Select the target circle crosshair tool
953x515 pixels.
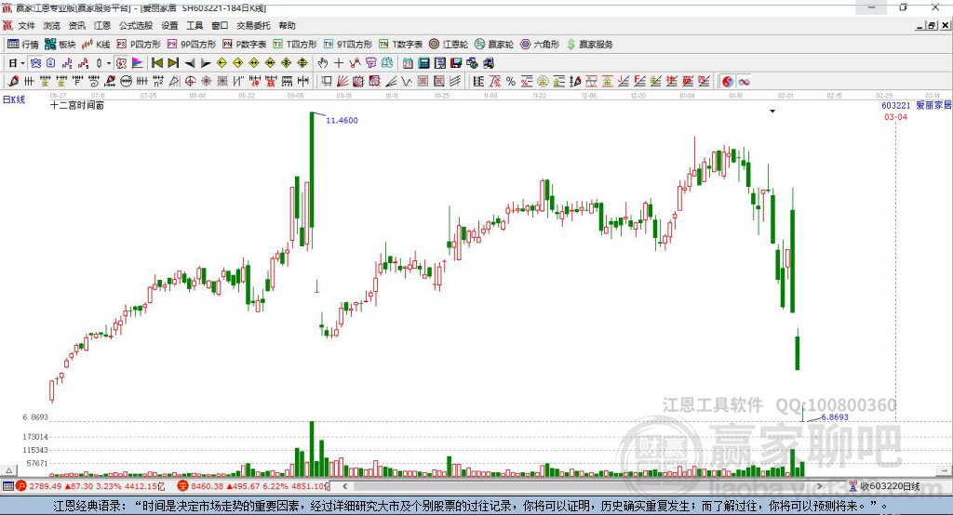(x=190, y=81)
